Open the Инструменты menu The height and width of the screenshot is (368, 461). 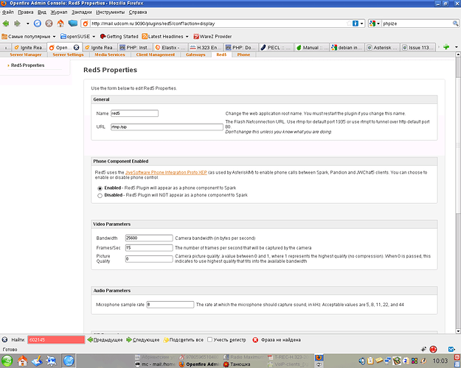[110, 12]
